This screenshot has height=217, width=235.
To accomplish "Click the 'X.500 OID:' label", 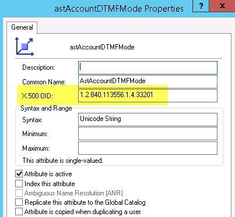I will click(x=37, y=96).
